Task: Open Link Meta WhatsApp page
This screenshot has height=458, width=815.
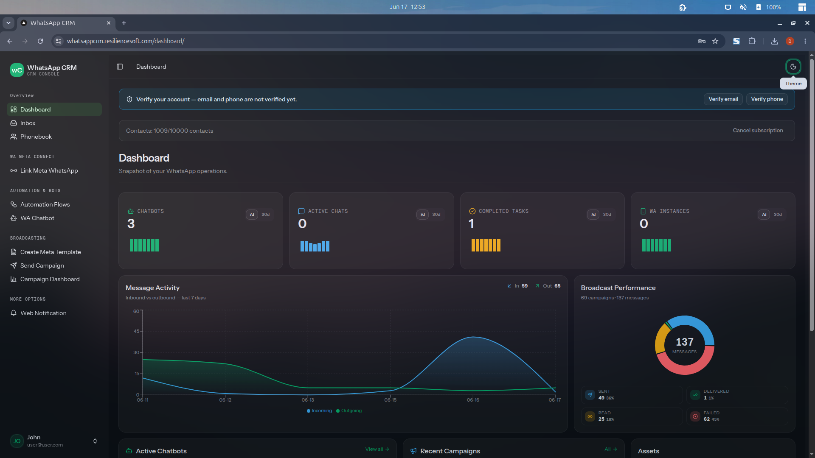Action: (54, 170)
